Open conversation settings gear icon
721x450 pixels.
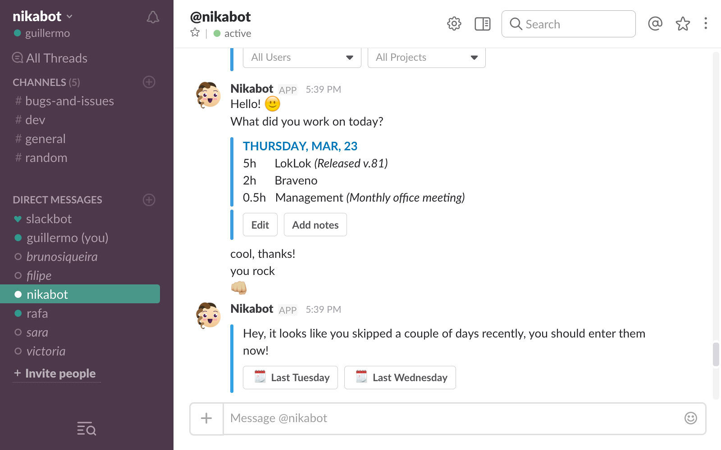coord(454,24)
